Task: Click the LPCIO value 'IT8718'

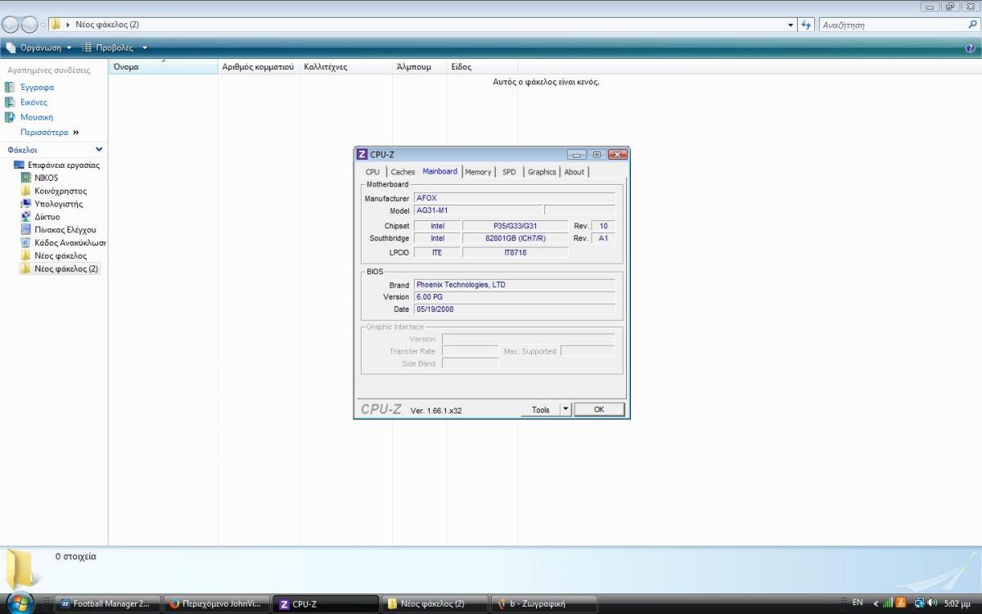Action: click(x=516, y=253)
